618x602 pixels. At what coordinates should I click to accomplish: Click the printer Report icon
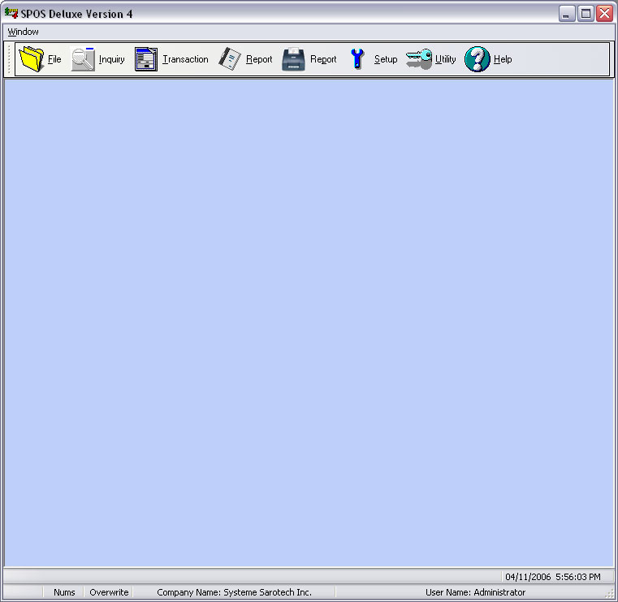[294, 59]
